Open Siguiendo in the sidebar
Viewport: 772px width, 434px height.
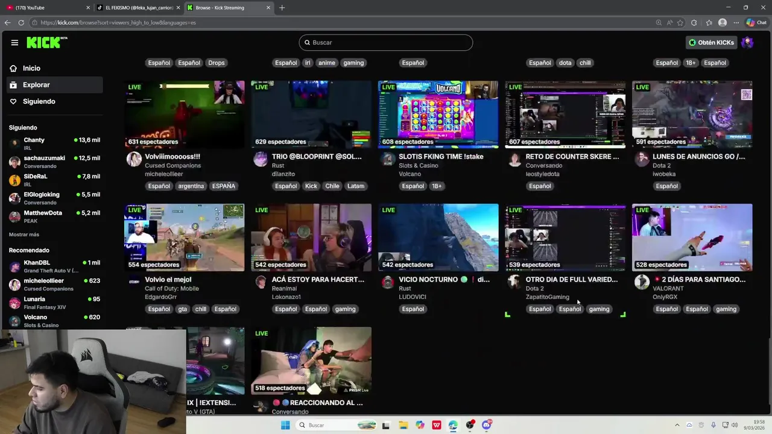[54, 101]
